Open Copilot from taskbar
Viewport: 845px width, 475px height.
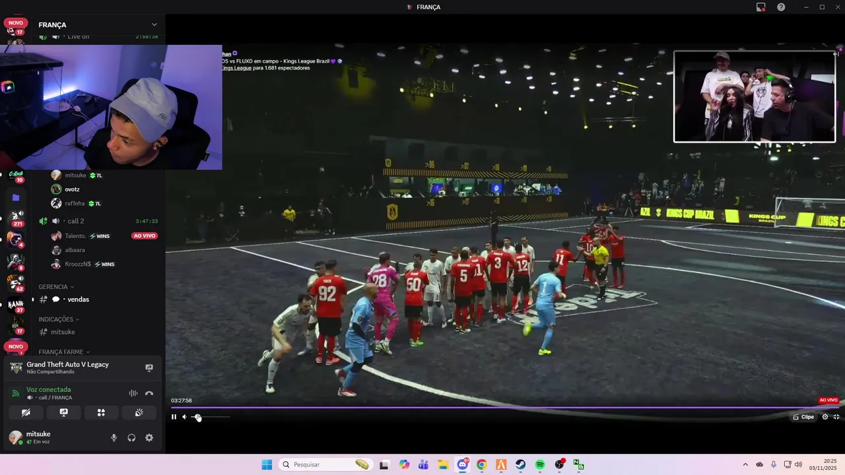[404, 464]
